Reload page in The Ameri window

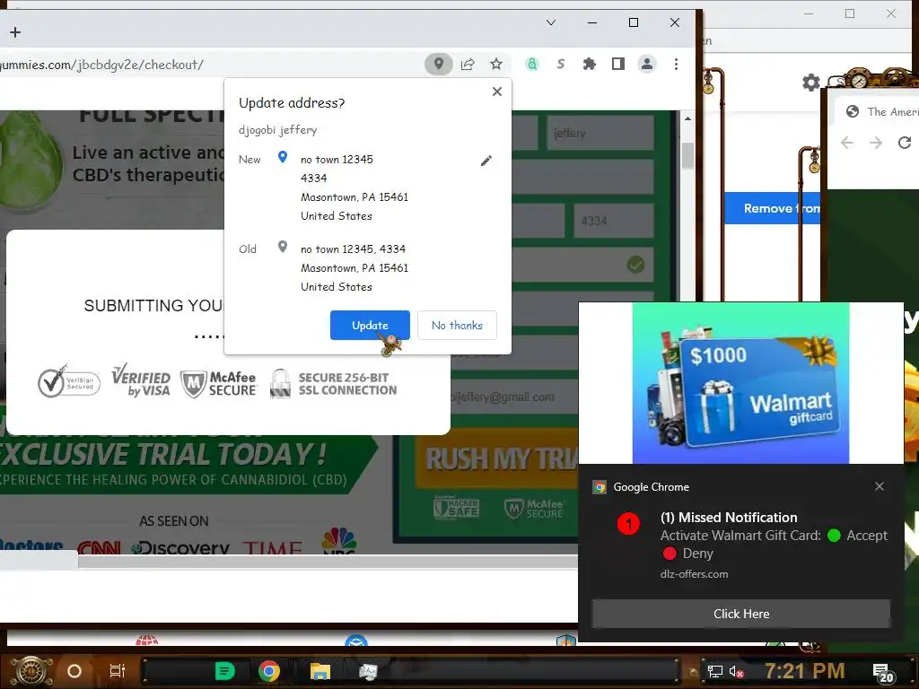coord(905,143)
